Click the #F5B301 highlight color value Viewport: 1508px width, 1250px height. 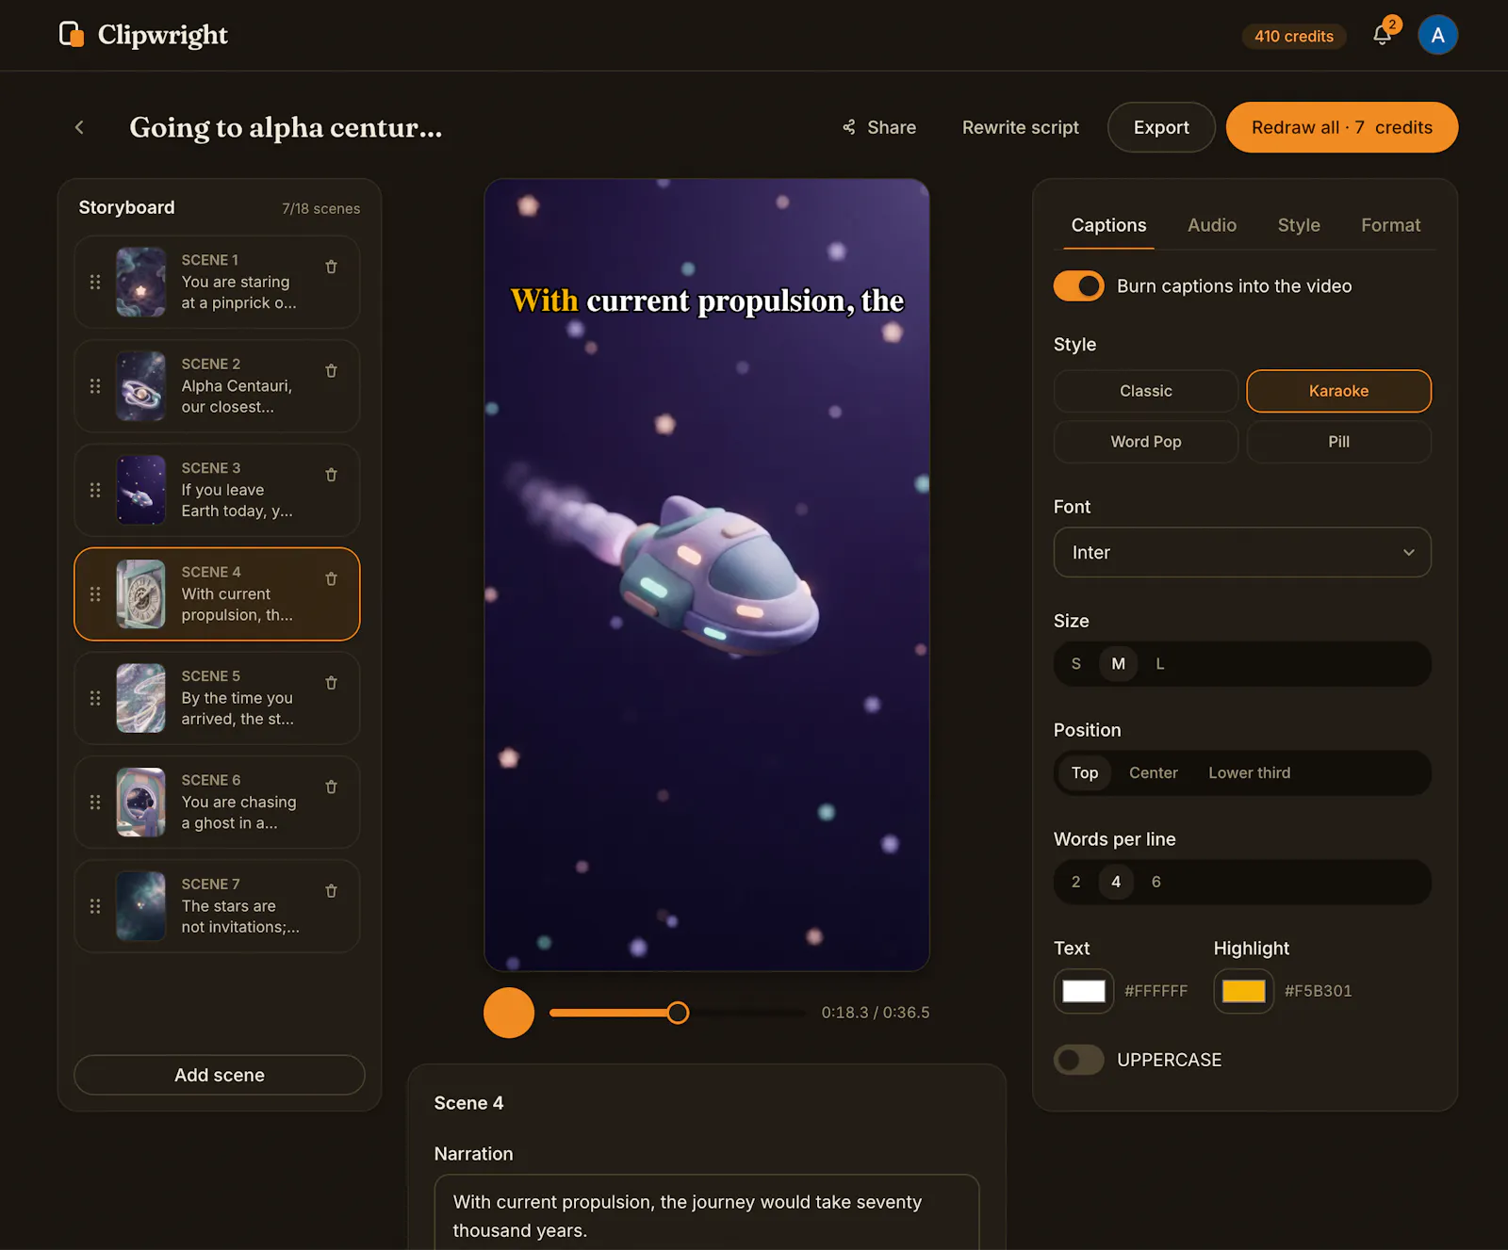pos(1319,991)
